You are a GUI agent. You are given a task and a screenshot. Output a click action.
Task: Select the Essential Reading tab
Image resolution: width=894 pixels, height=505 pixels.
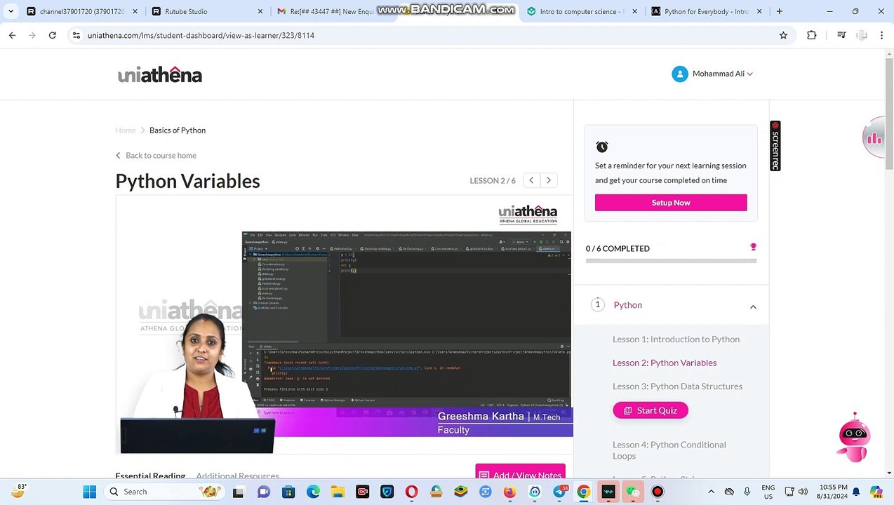pos(150,476)
